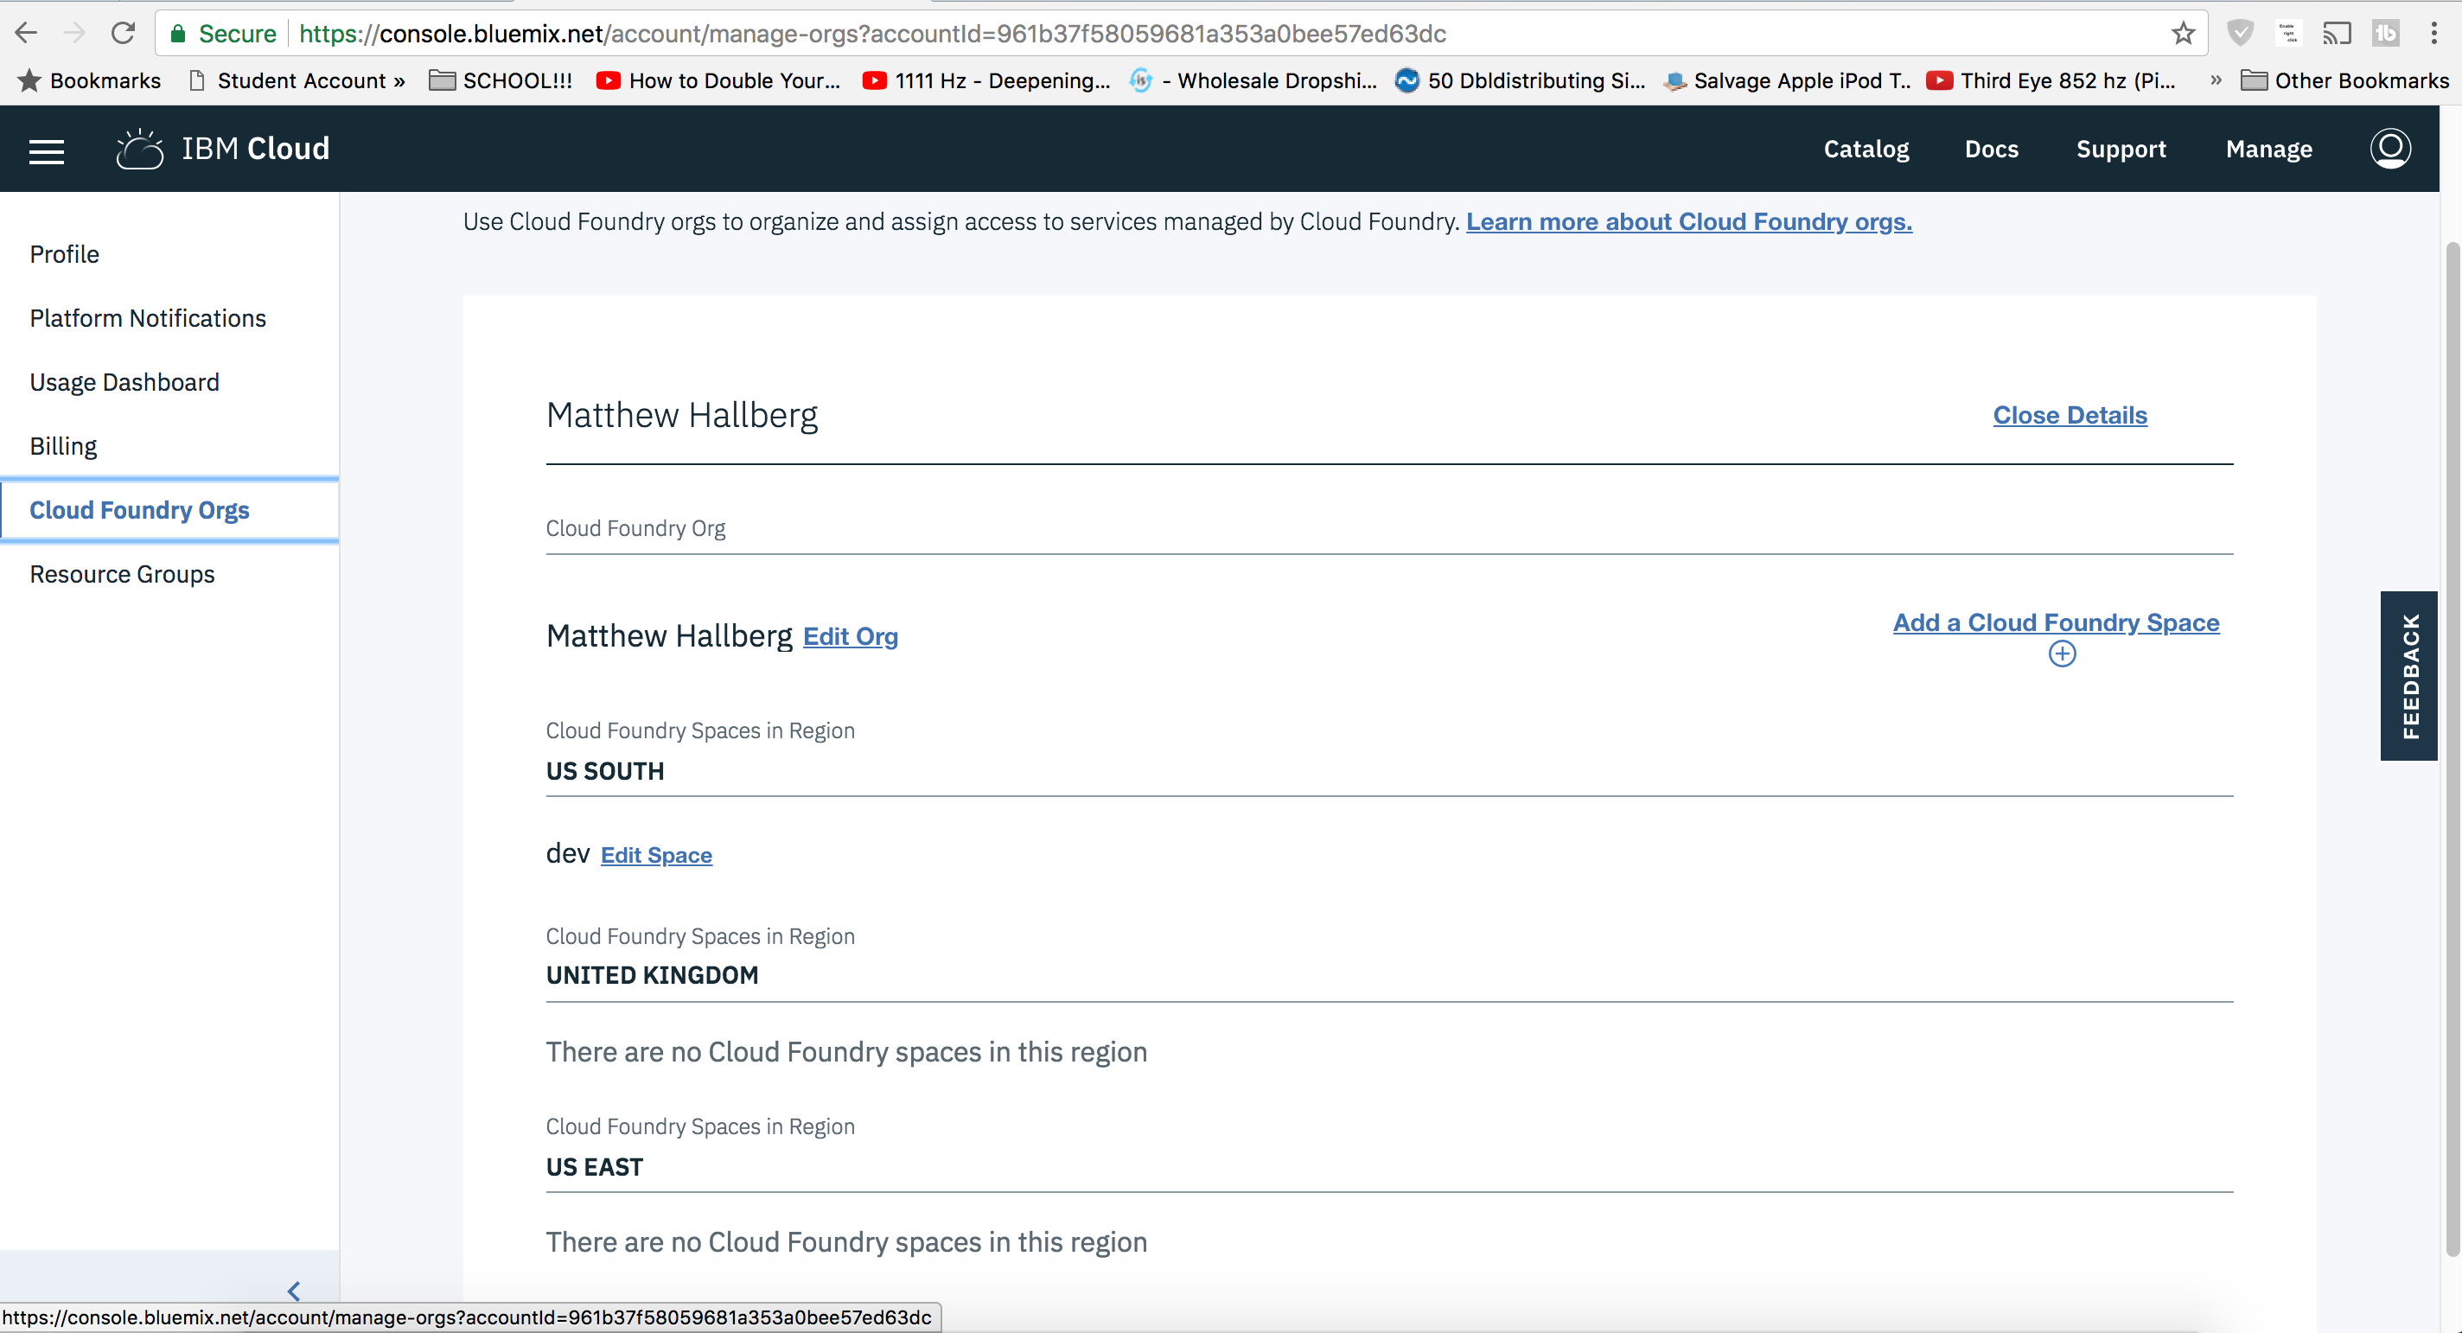The width and height of the screenshot is (2462, 1333).
Task: Open Chrome's three-dot menu
Action: [2433, 34]
